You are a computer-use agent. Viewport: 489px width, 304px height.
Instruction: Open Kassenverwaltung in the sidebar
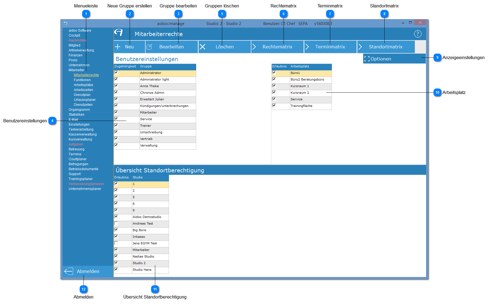[x=83, y=134]
